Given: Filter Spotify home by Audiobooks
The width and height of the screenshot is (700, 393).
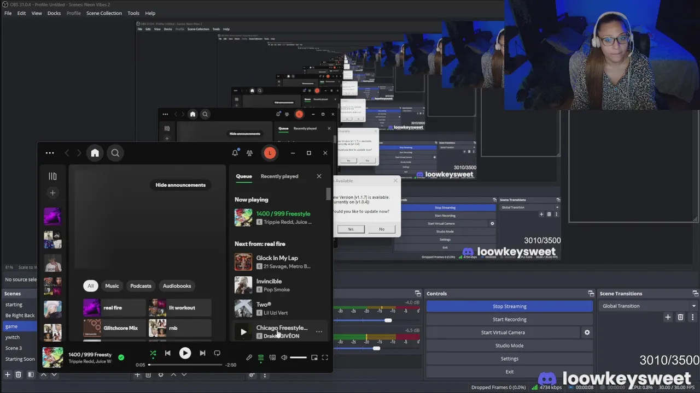Looking at the screenshot, I should tap(177, 286).
